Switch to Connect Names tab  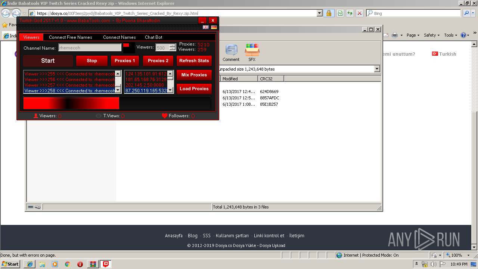(x=119, y=37)
